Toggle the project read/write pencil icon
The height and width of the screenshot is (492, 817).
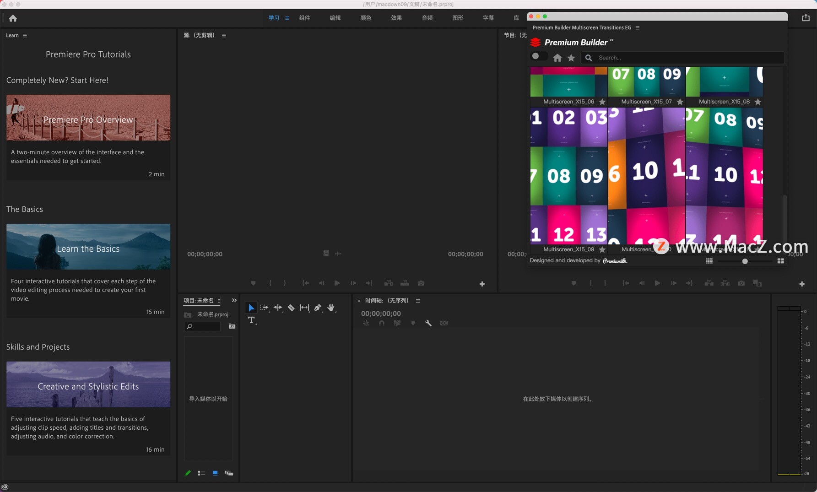188,473
